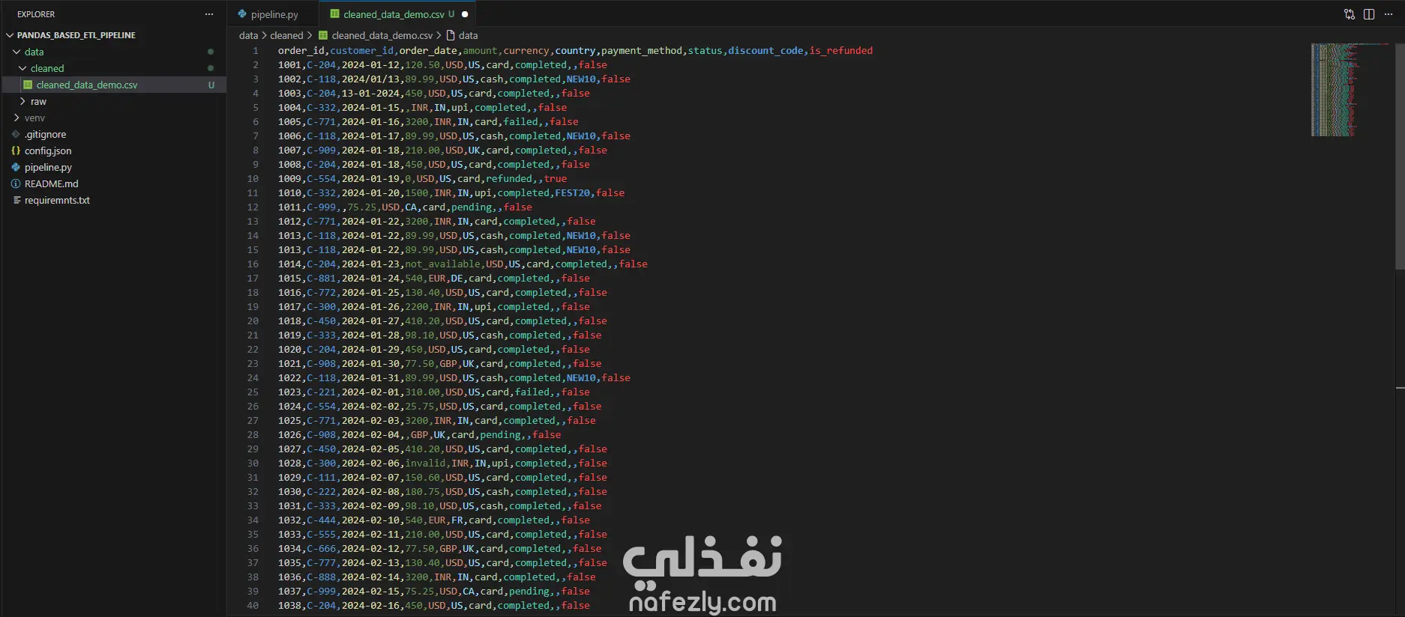Image resolution: width=1405 pixels, height=617 pixels.
Task: Click the cleaned breadcrumb segment
Action: coord(286,35)
